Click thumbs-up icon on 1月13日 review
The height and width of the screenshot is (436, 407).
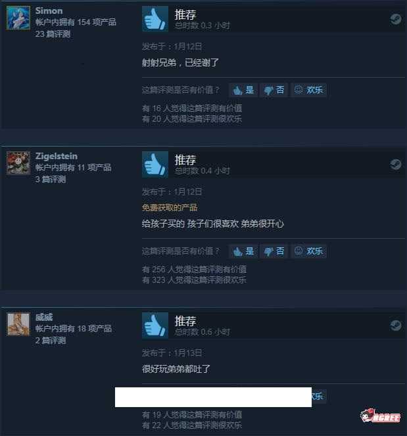155,326
